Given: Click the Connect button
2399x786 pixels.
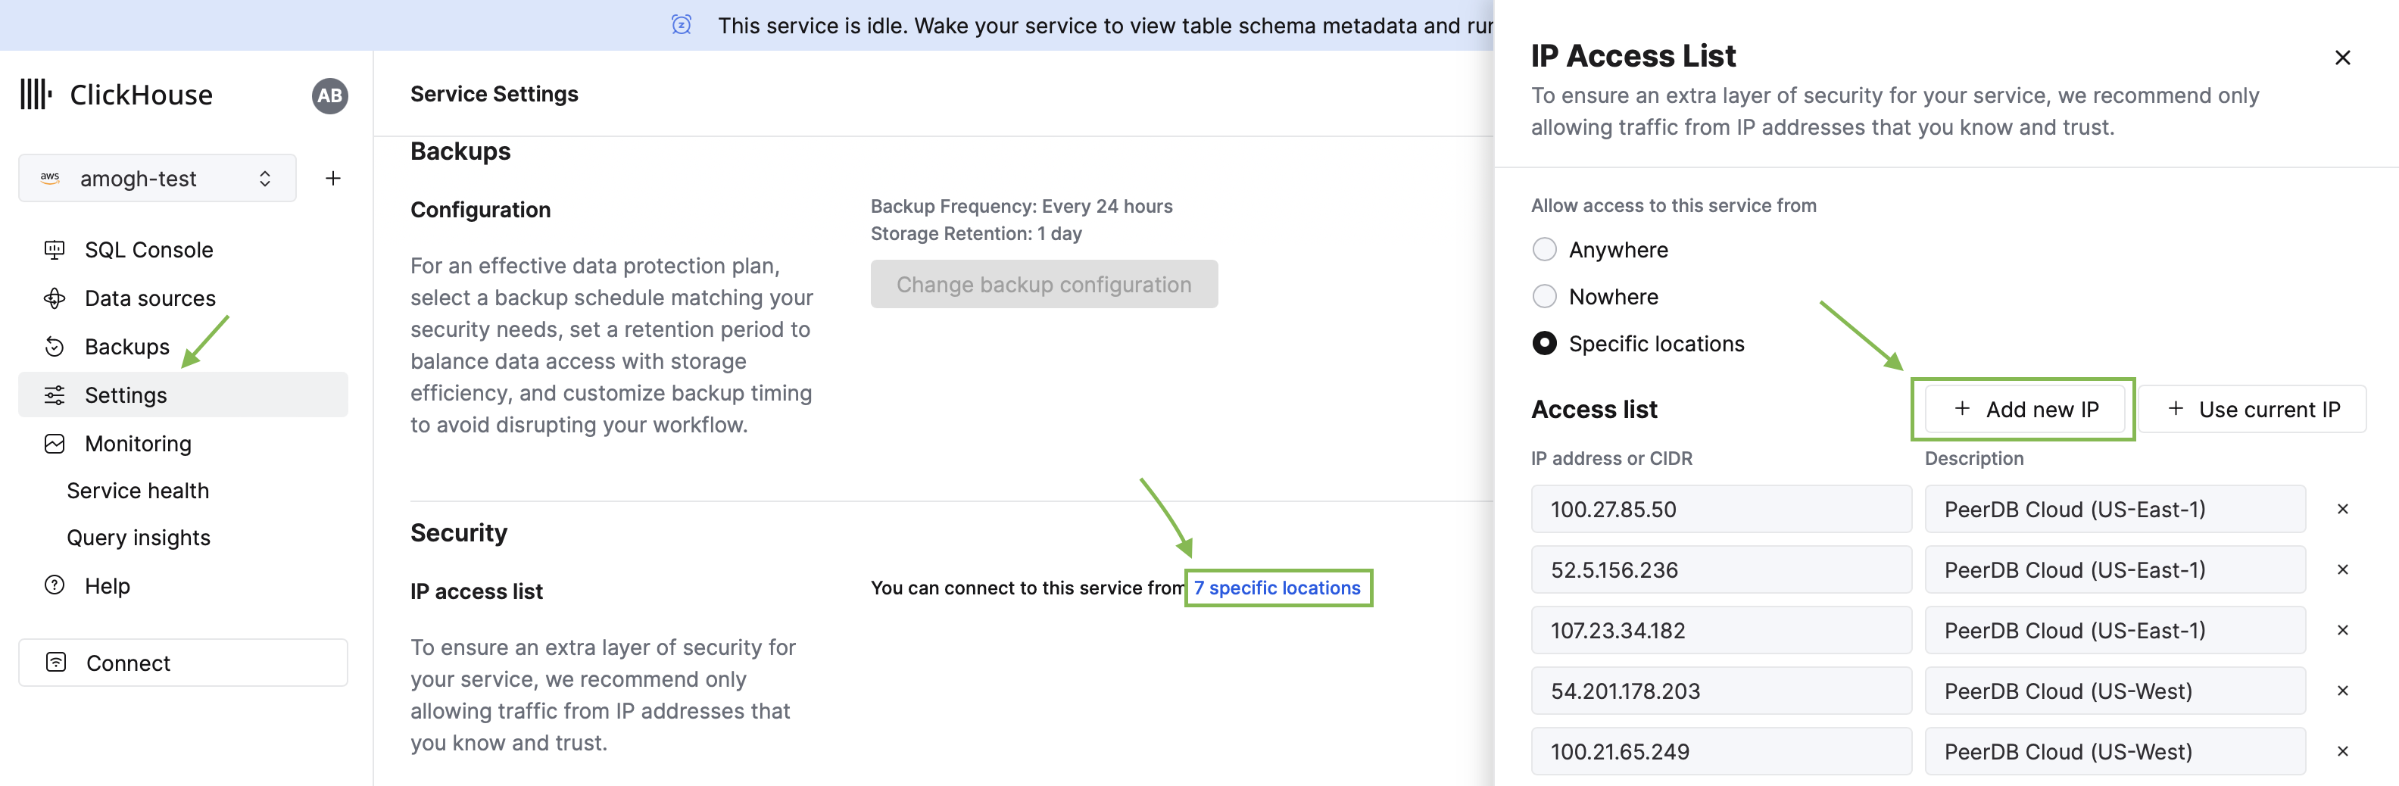Looking at the screenshot, I should point(183,662).
